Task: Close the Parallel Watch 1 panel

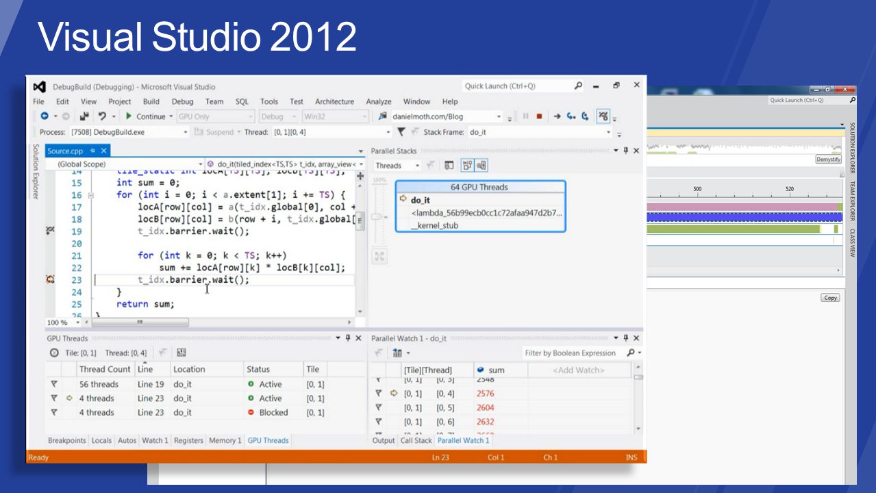Action: 636,338
